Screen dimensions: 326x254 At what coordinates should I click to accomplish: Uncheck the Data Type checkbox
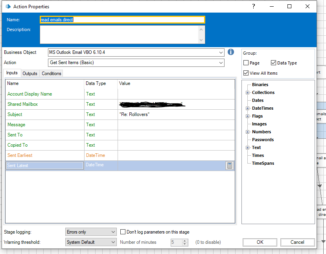274,63
